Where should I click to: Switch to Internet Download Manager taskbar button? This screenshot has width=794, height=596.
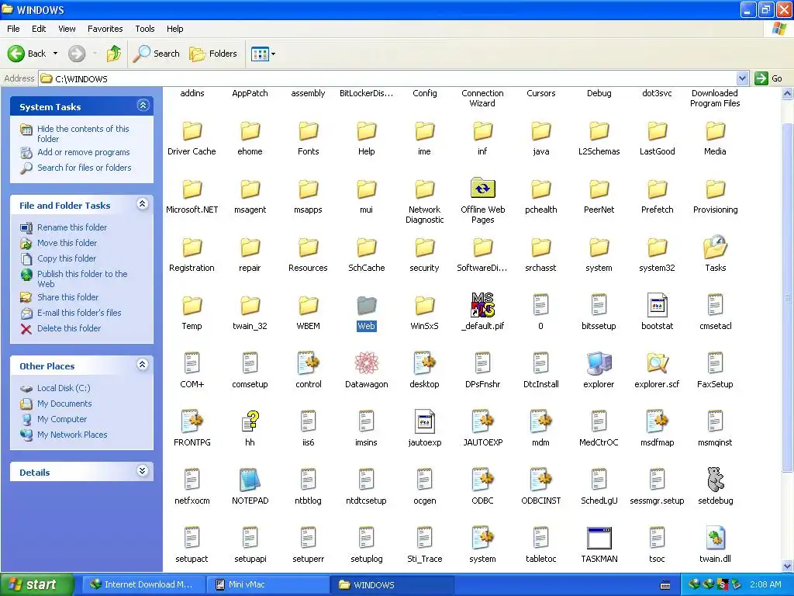[x=143, y=584]
